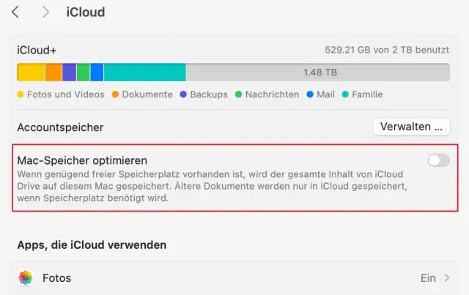Click the Backups legend label
This screenshot has height=295, width=469.
click(209, 94)
